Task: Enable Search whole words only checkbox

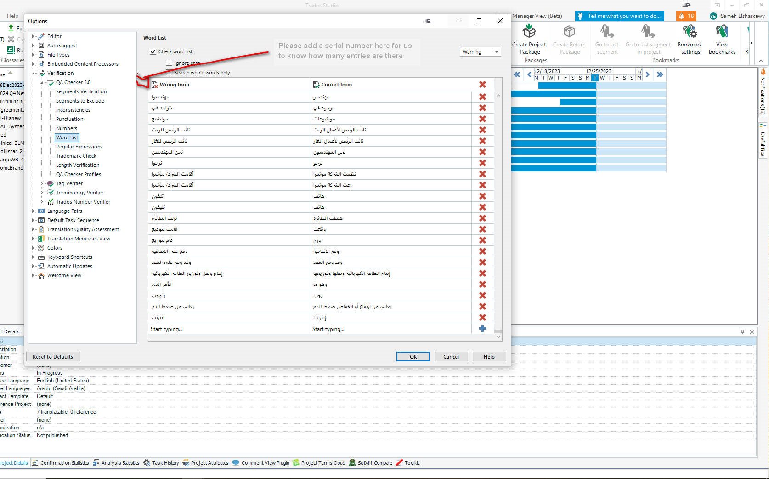Action: [x=169, y=73]
